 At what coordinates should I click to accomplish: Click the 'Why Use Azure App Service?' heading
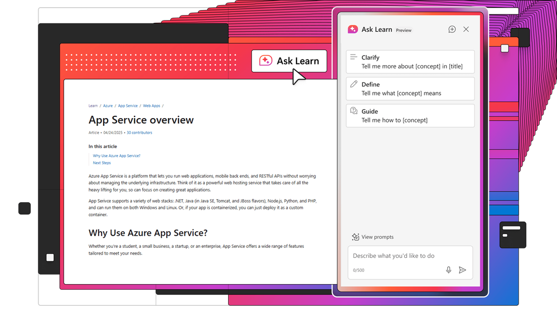coord(148,233)
